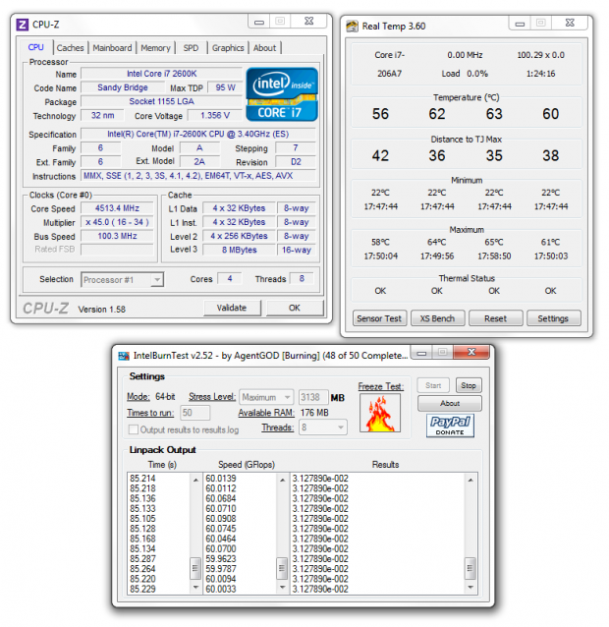Click the Package value Socket 1155 LGA
609x627 pixels.
coord(161,101)
